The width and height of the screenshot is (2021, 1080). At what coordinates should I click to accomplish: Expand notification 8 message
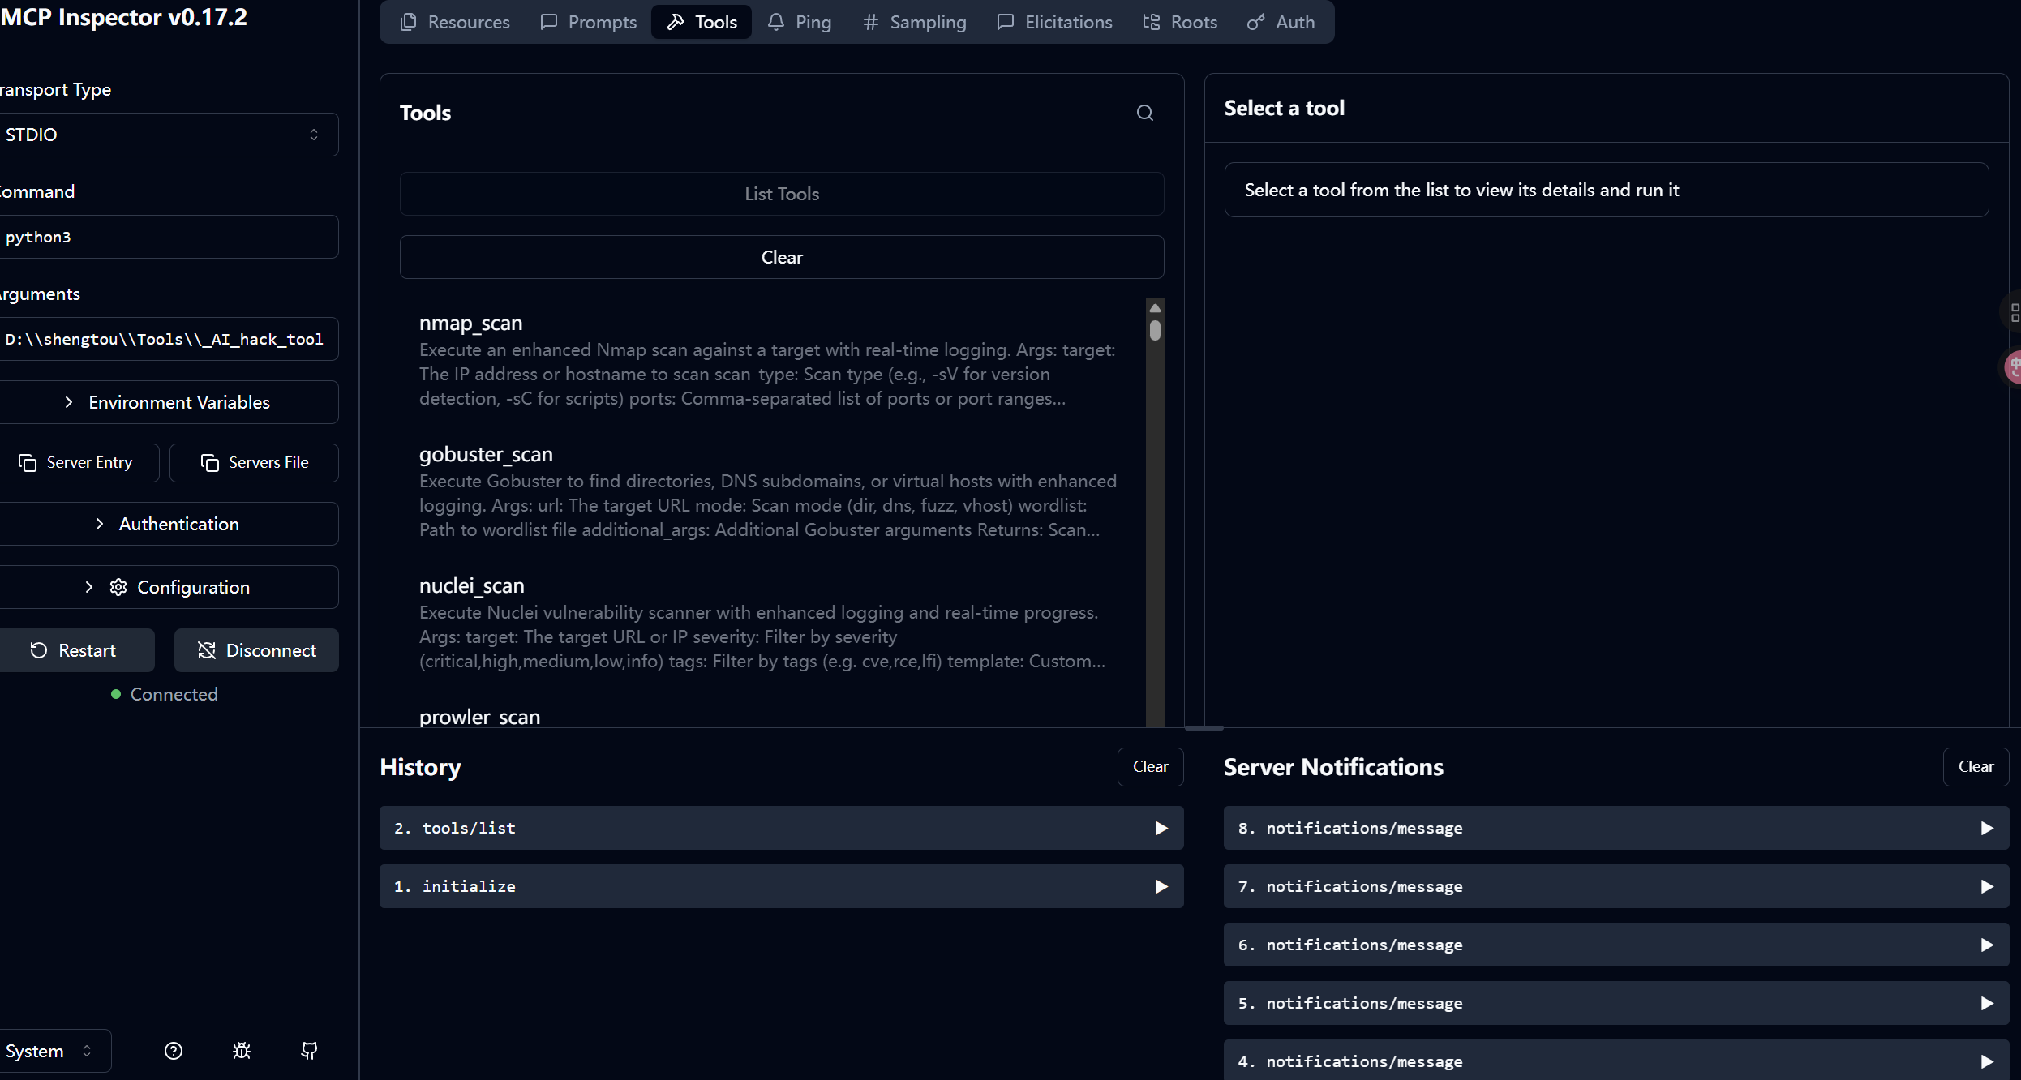click(x=1615, y=828)
